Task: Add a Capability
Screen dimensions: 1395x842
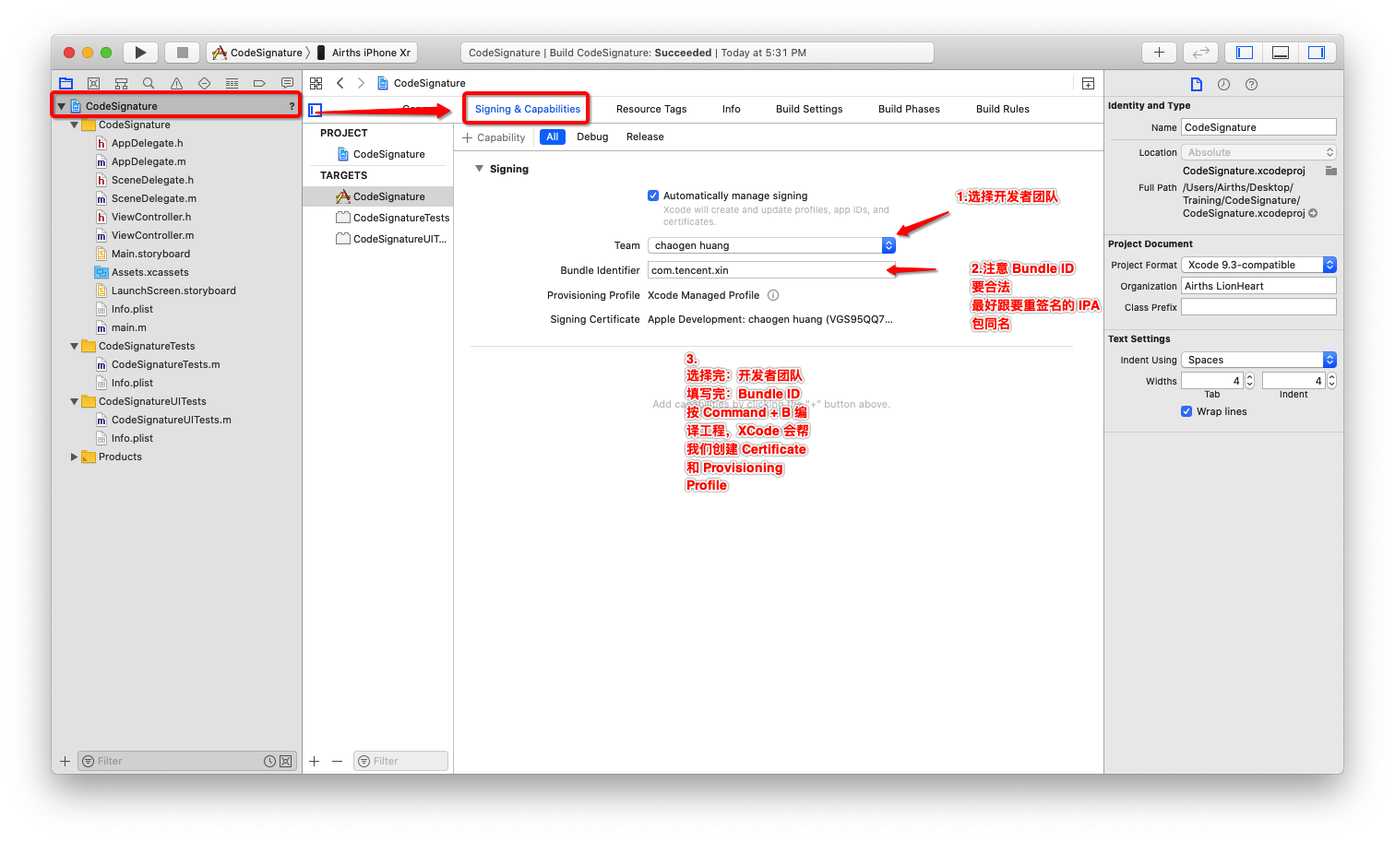Action: (x=494, y=137)
